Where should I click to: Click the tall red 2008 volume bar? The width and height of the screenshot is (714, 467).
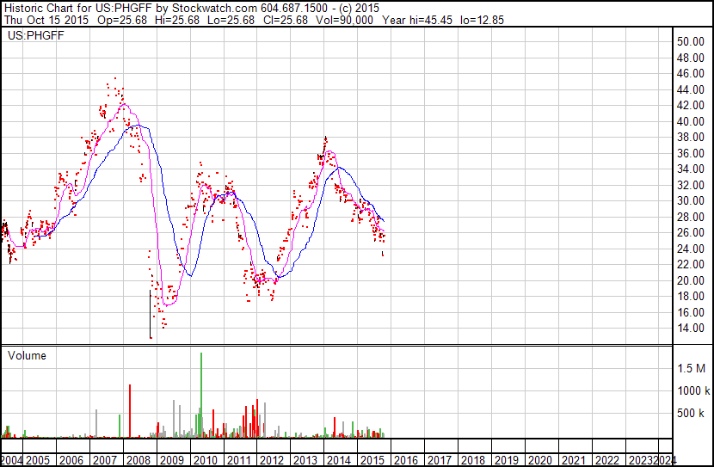tap(130, 411)
